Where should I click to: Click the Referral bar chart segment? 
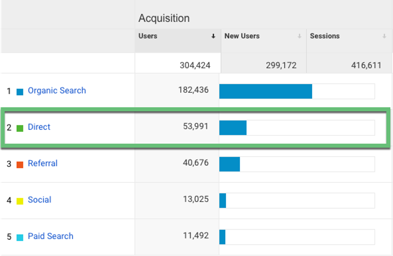pyautogui.click(x=231, y=164)
